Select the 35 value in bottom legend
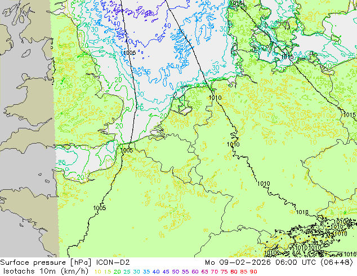The image size is (357, 276). pos(146,271)
